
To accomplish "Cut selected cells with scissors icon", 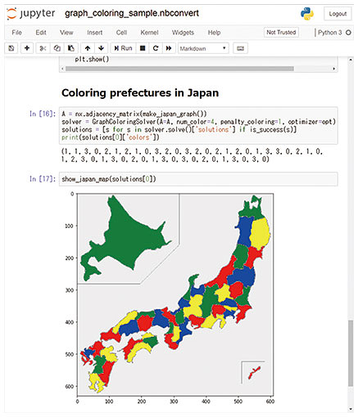I will [43, 48].
